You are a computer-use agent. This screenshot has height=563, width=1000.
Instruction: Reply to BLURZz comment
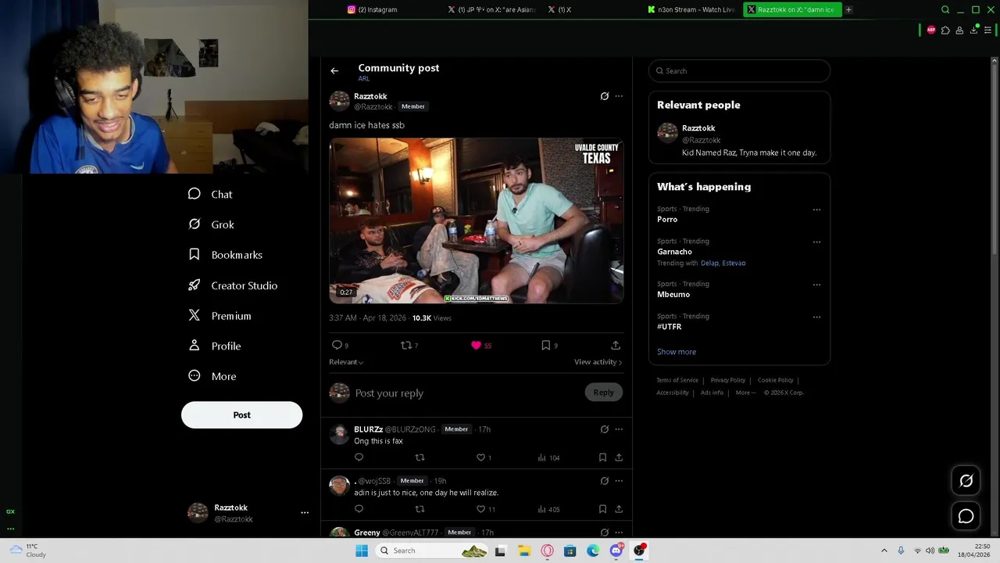[x=359, y=457]
